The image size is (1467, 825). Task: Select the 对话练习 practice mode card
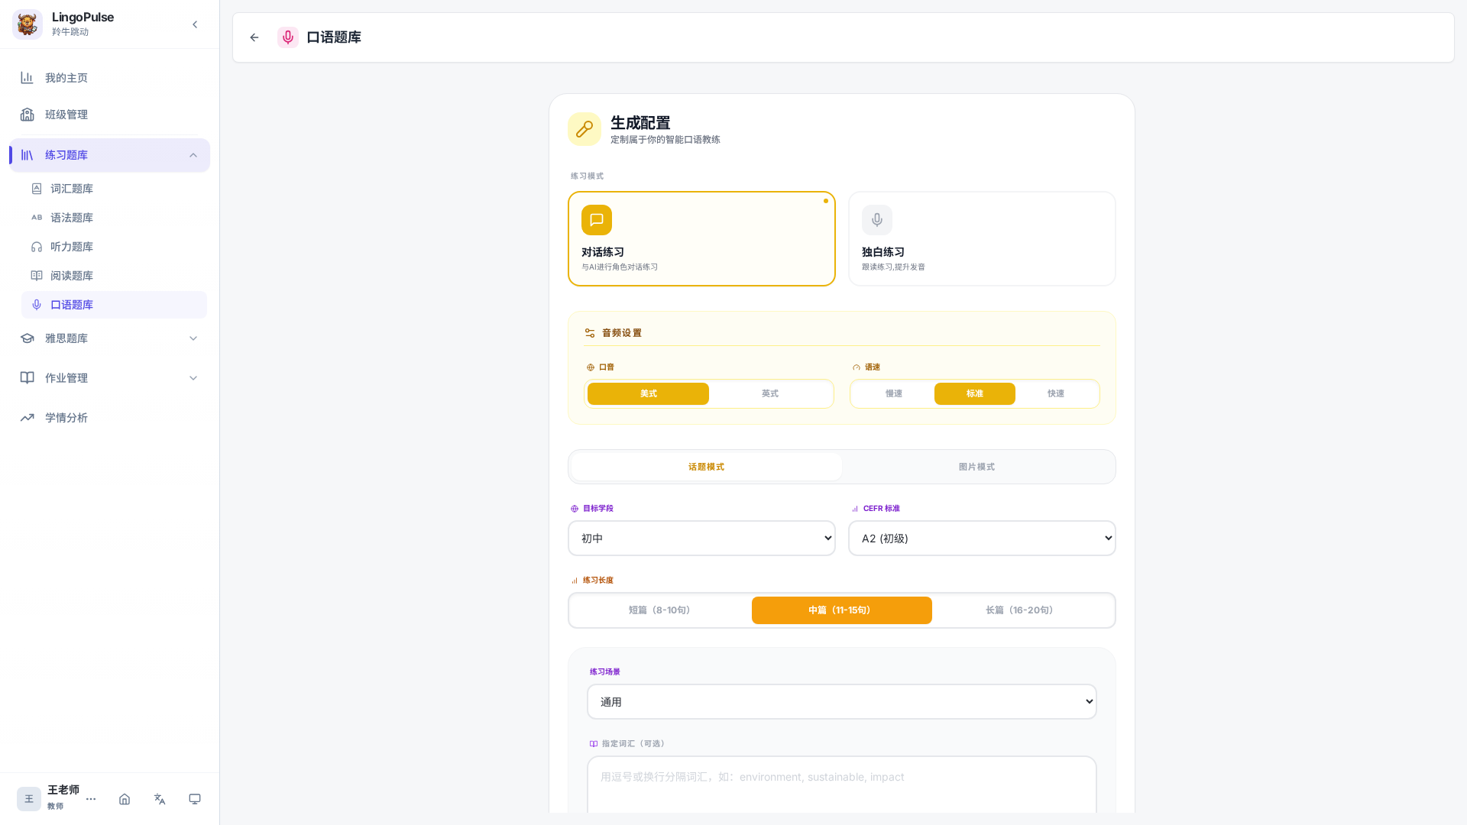click(701, 239)
